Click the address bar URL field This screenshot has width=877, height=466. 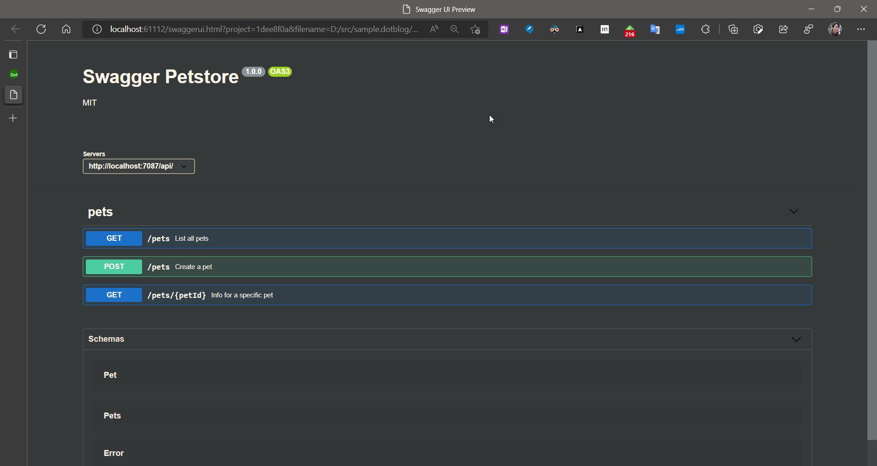click(264, 29)
